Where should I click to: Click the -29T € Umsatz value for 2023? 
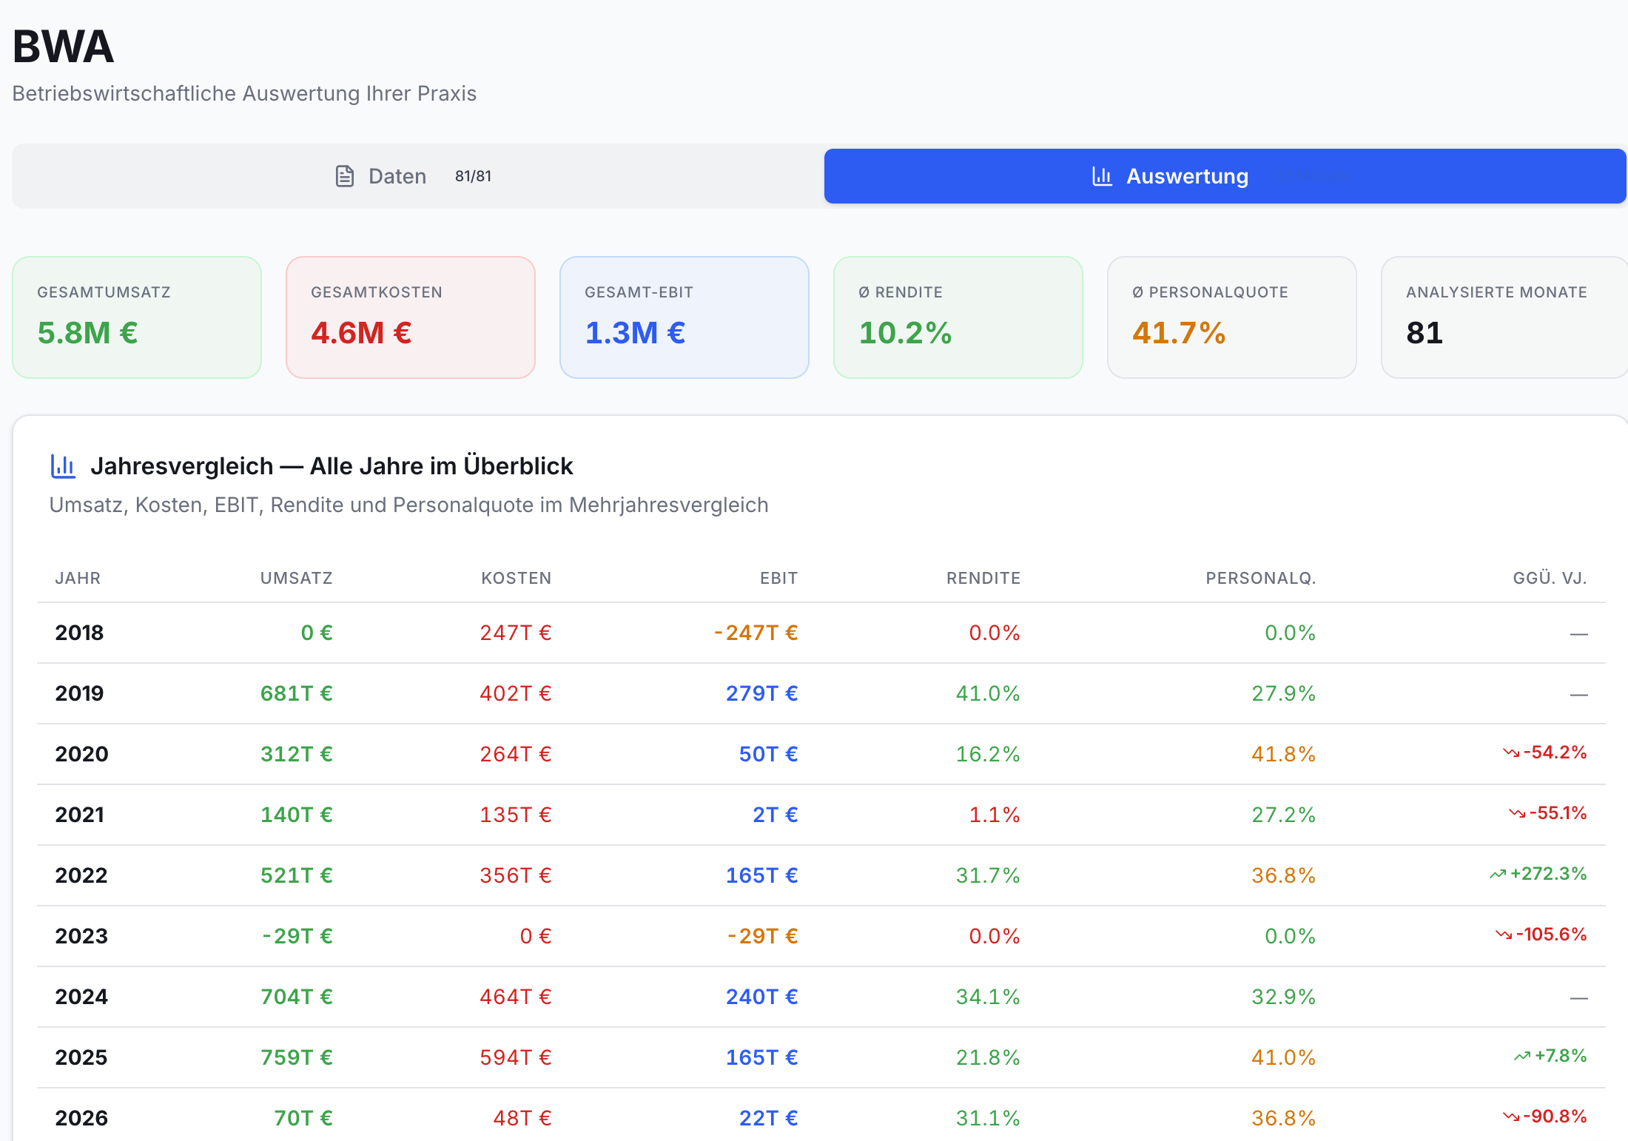click(x=297, y=936)
